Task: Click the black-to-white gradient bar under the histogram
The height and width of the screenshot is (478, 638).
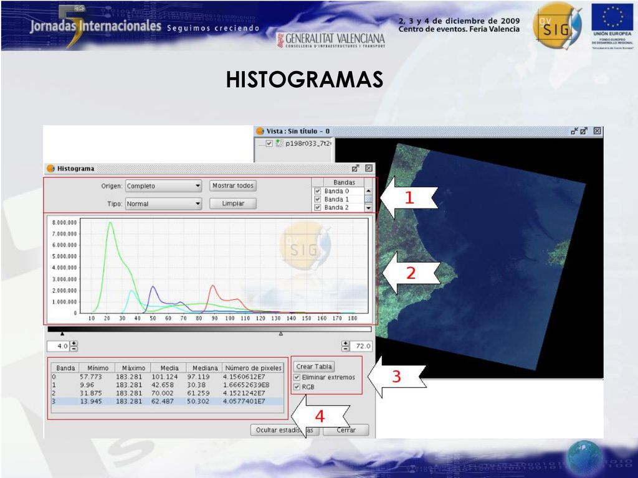Action: [x=209, y=329]
